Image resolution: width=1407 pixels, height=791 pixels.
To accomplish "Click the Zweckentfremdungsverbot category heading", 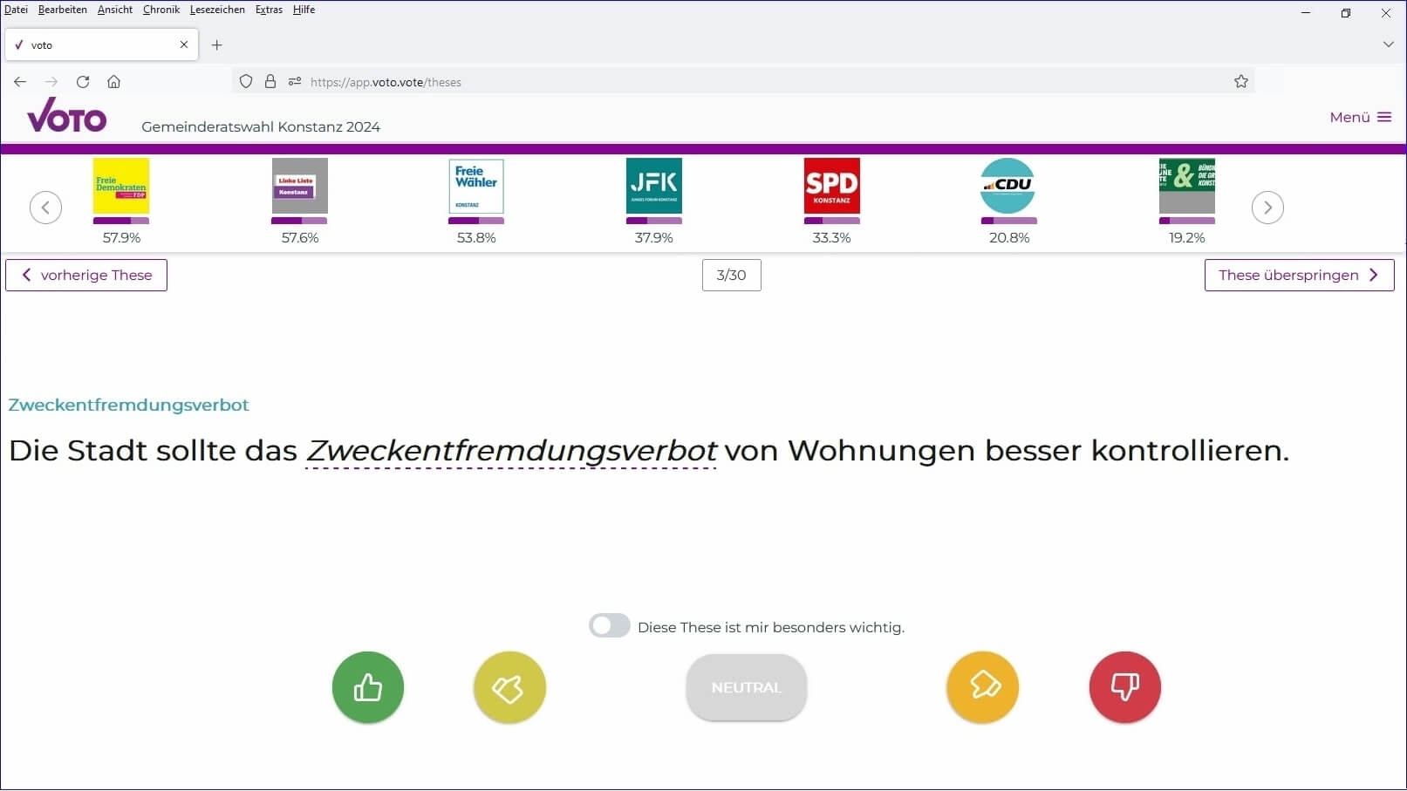I will click(x=129, y=405).
